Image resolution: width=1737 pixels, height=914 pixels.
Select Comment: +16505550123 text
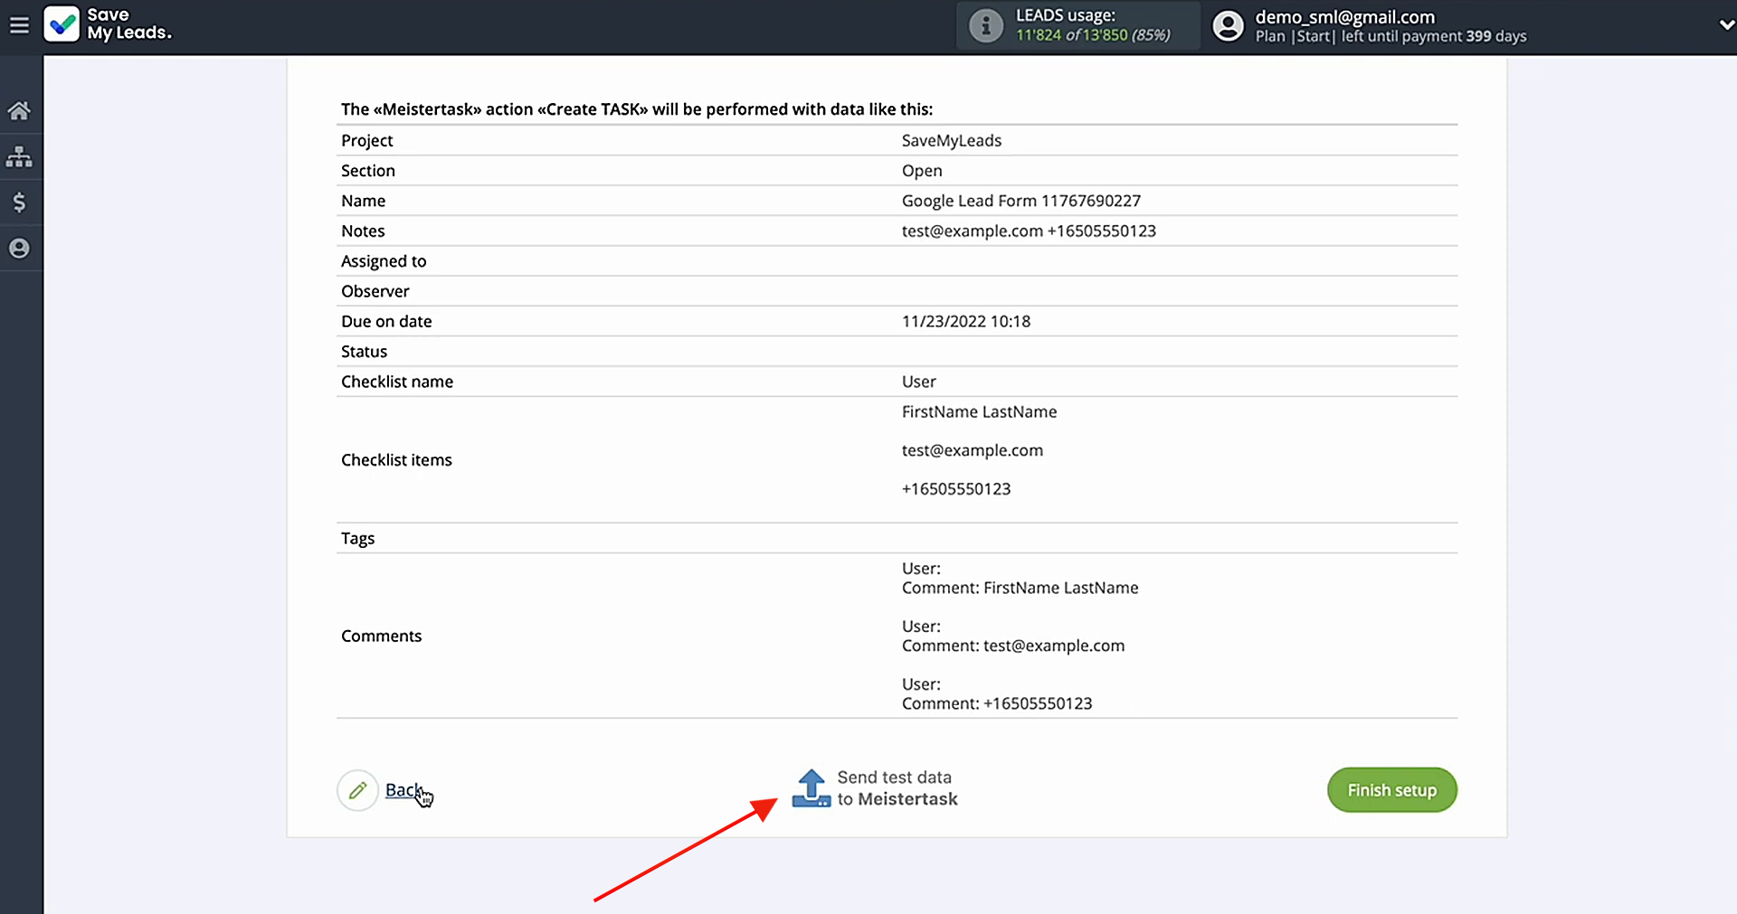(x=997, y=703)
